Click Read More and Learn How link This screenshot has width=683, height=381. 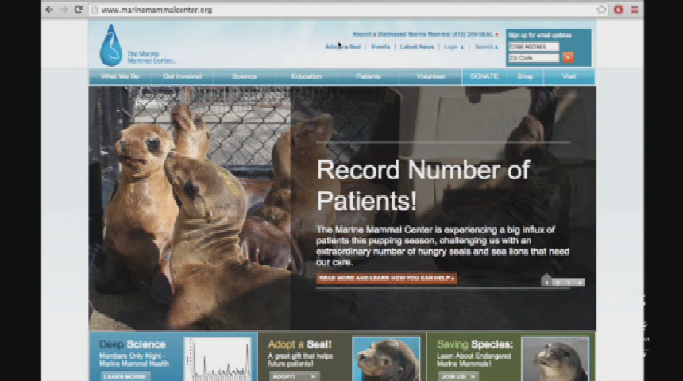click(x=386, y=279)
